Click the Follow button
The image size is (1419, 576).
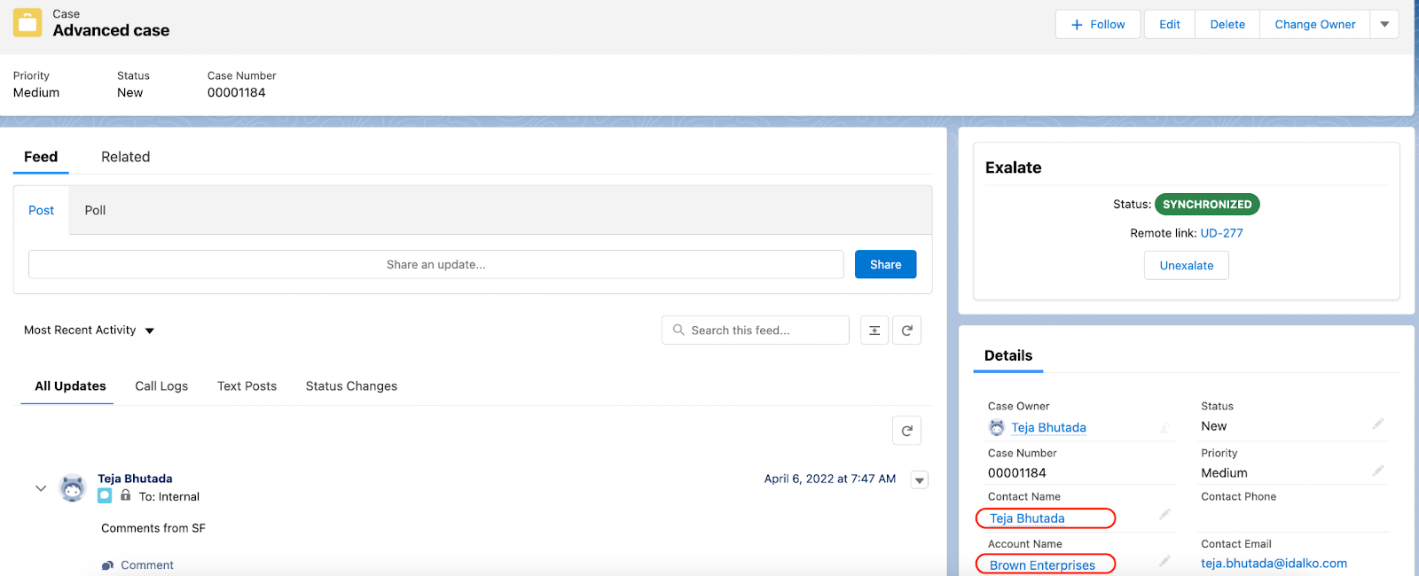[1098, 24]
